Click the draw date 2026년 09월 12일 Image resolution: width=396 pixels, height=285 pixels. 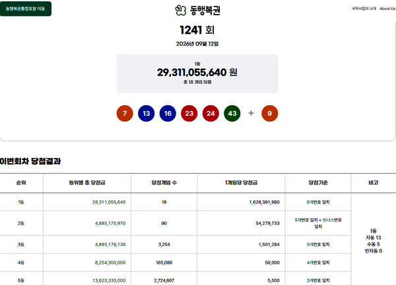tap(197, 44)
